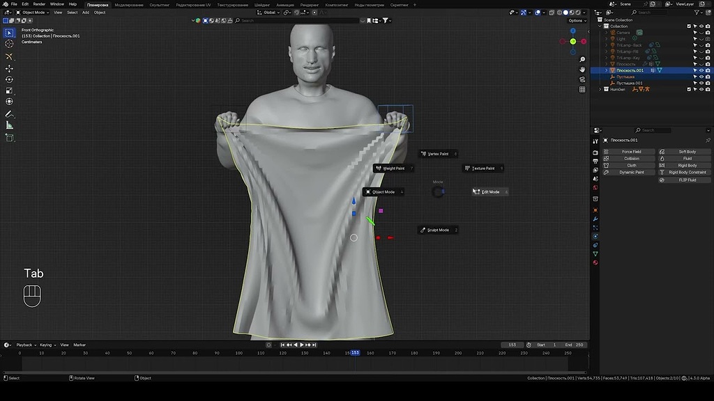Expand the Camera object in outliner

pos(606,33)
